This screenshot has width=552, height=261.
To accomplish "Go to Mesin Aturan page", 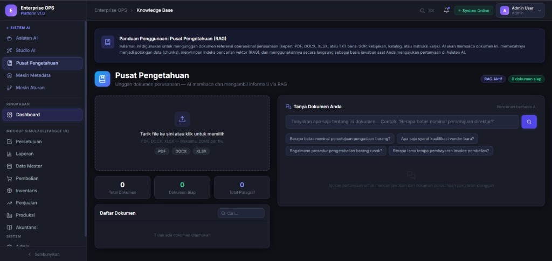I will [42, 88].
